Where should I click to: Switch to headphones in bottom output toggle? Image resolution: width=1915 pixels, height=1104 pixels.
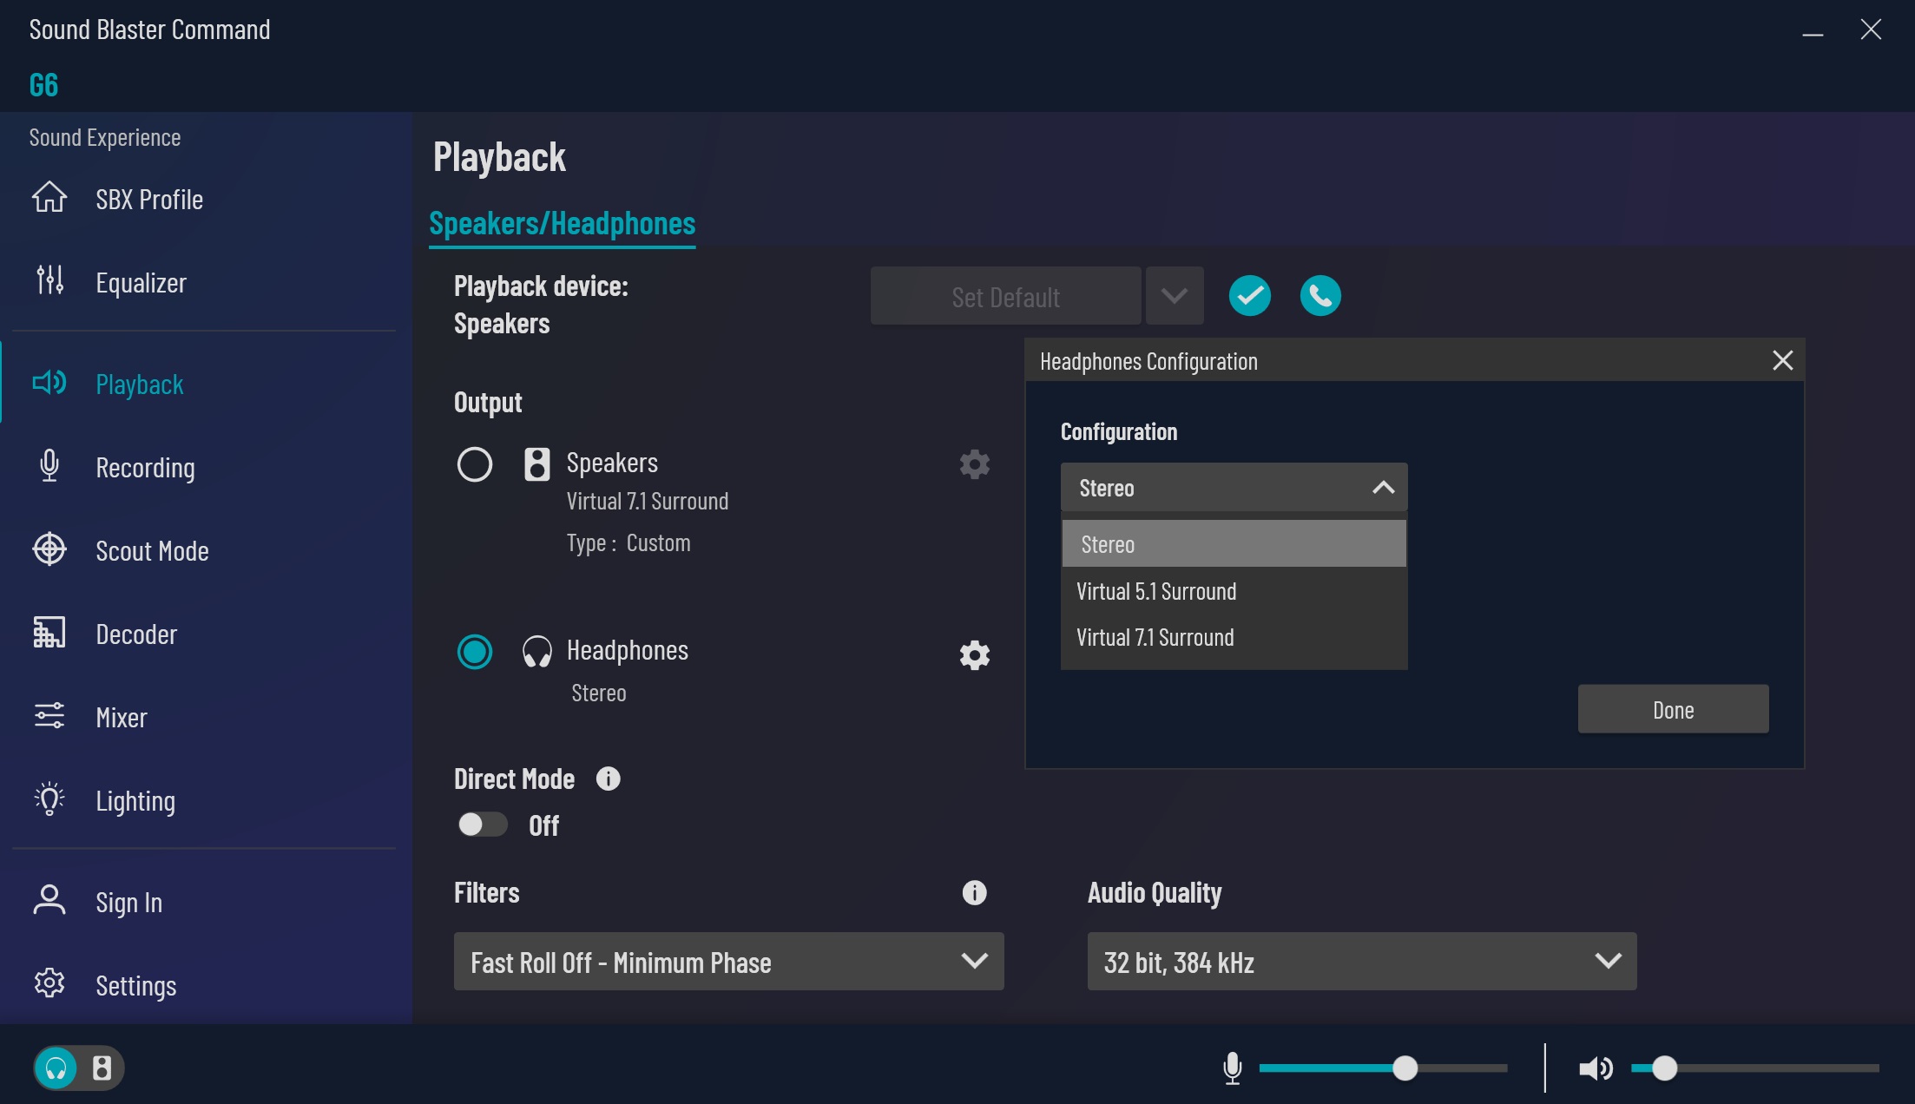pyautogui.click(x=56, y=1068)
